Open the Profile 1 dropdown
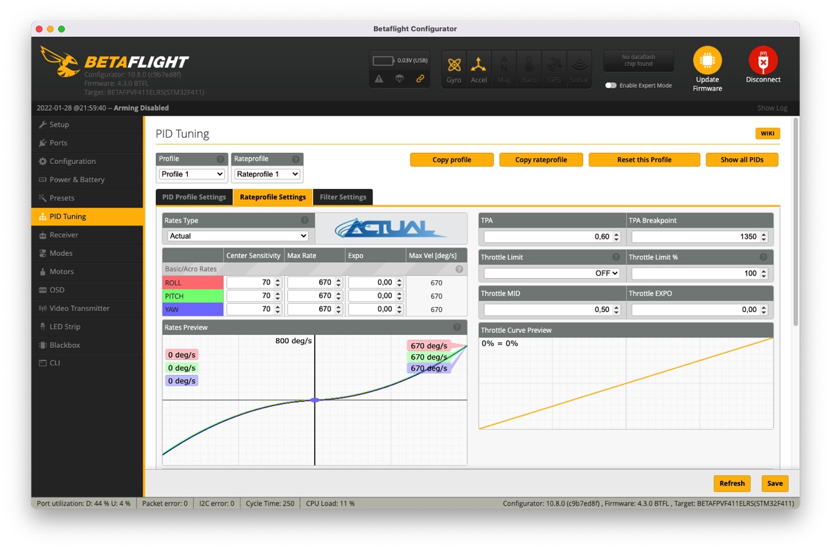This screenshot has height=550, width=831. [192, 174]
